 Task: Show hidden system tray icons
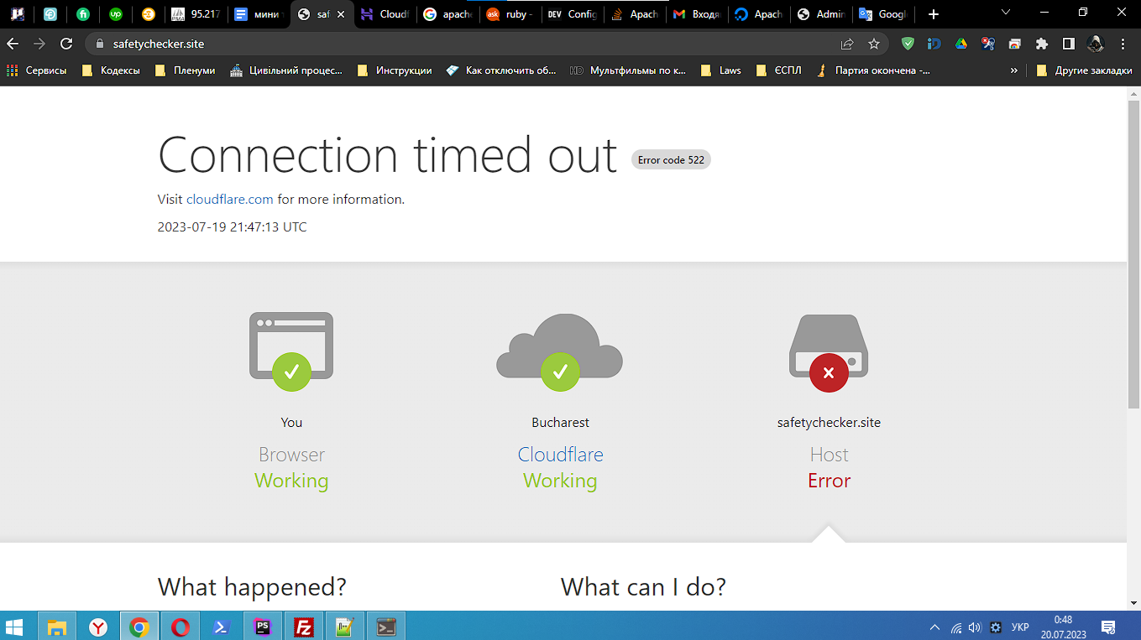tap(934, 627)
